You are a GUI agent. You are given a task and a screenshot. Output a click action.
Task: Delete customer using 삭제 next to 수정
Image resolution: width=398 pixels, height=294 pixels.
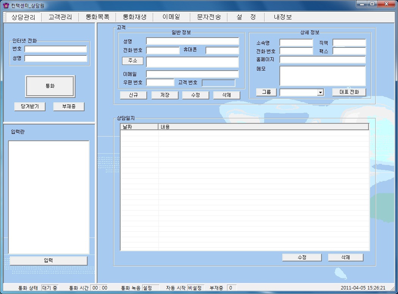227,95
